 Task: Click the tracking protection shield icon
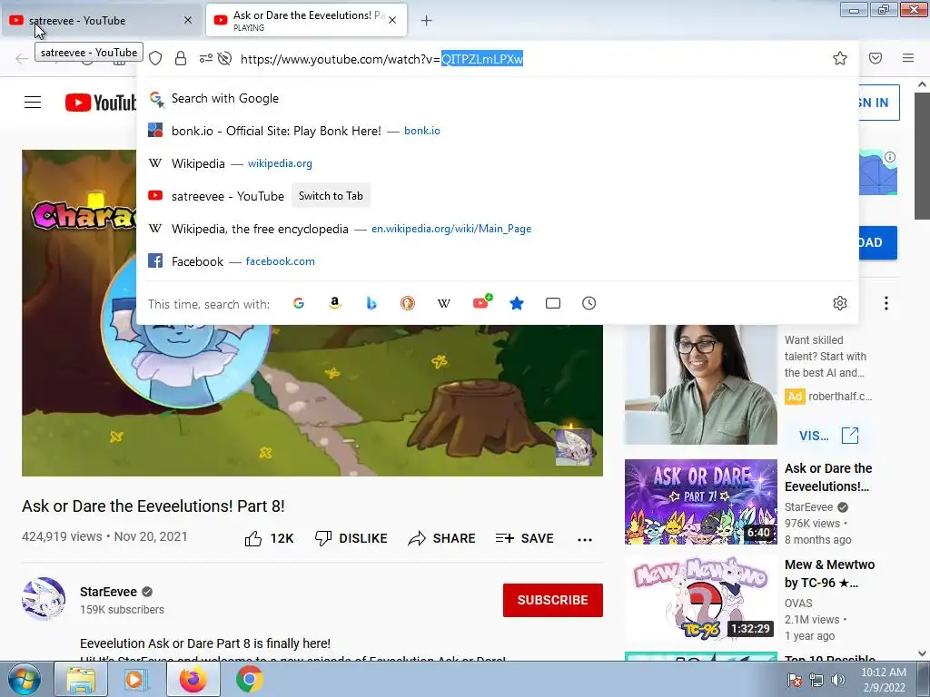[155, 58]
